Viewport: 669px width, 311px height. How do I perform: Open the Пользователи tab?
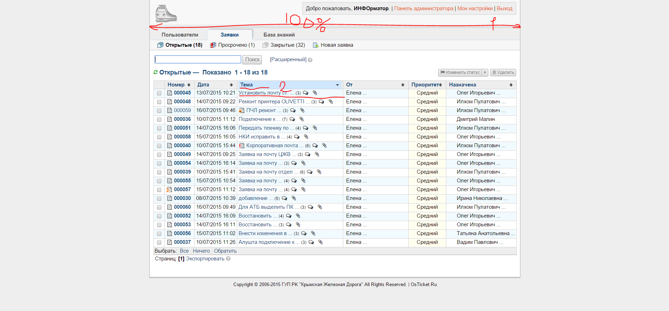180,35
